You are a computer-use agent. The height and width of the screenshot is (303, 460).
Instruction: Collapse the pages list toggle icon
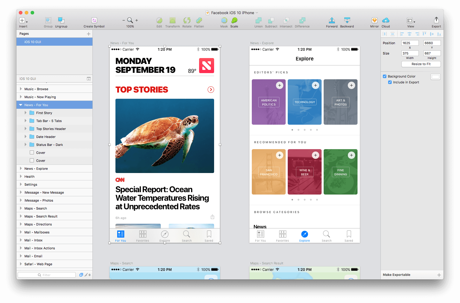pos(89,79)
